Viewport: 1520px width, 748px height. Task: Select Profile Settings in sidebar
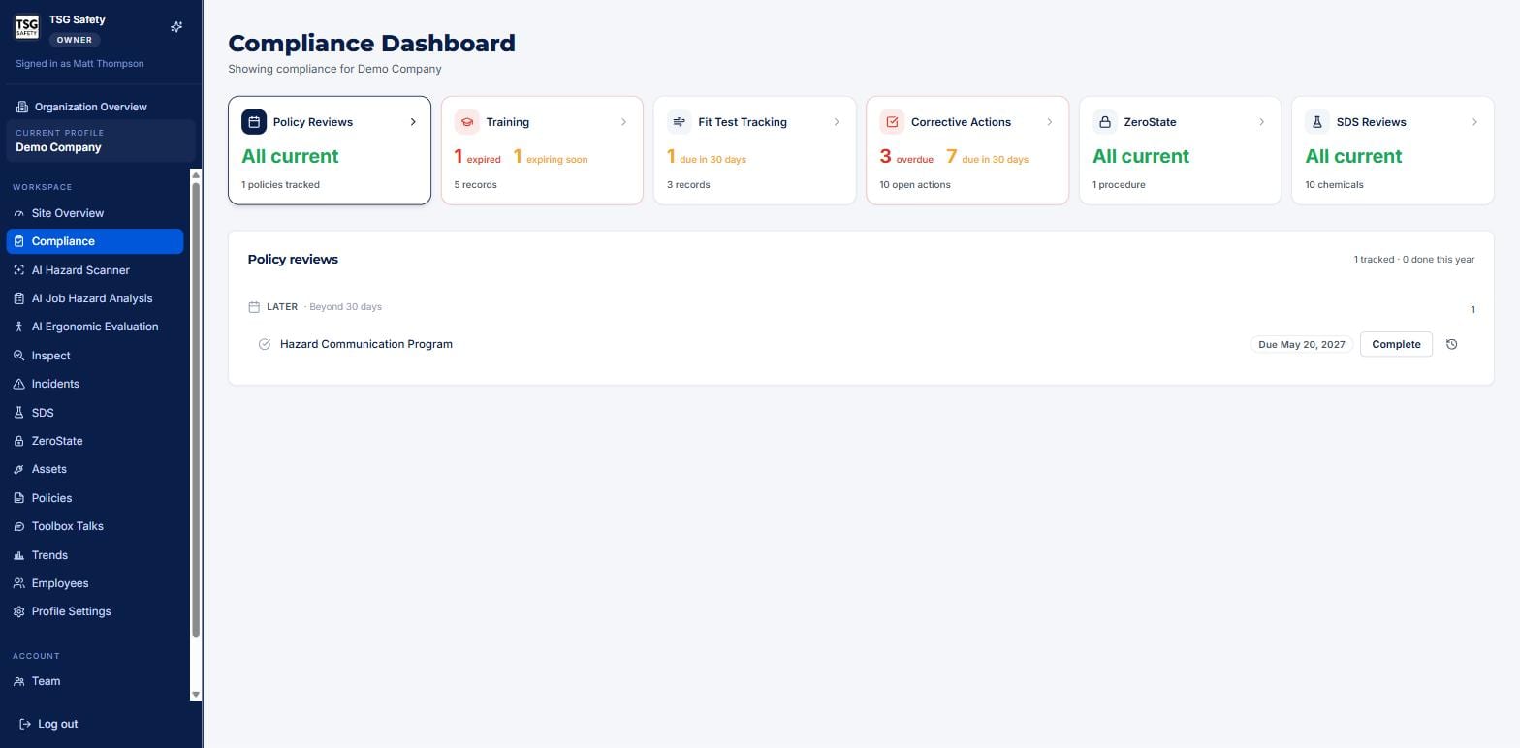95,611
